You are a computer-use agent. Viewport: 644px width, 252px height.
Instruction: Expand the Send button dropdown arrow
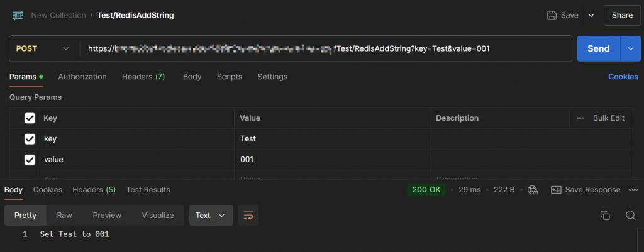click(631, 48)
